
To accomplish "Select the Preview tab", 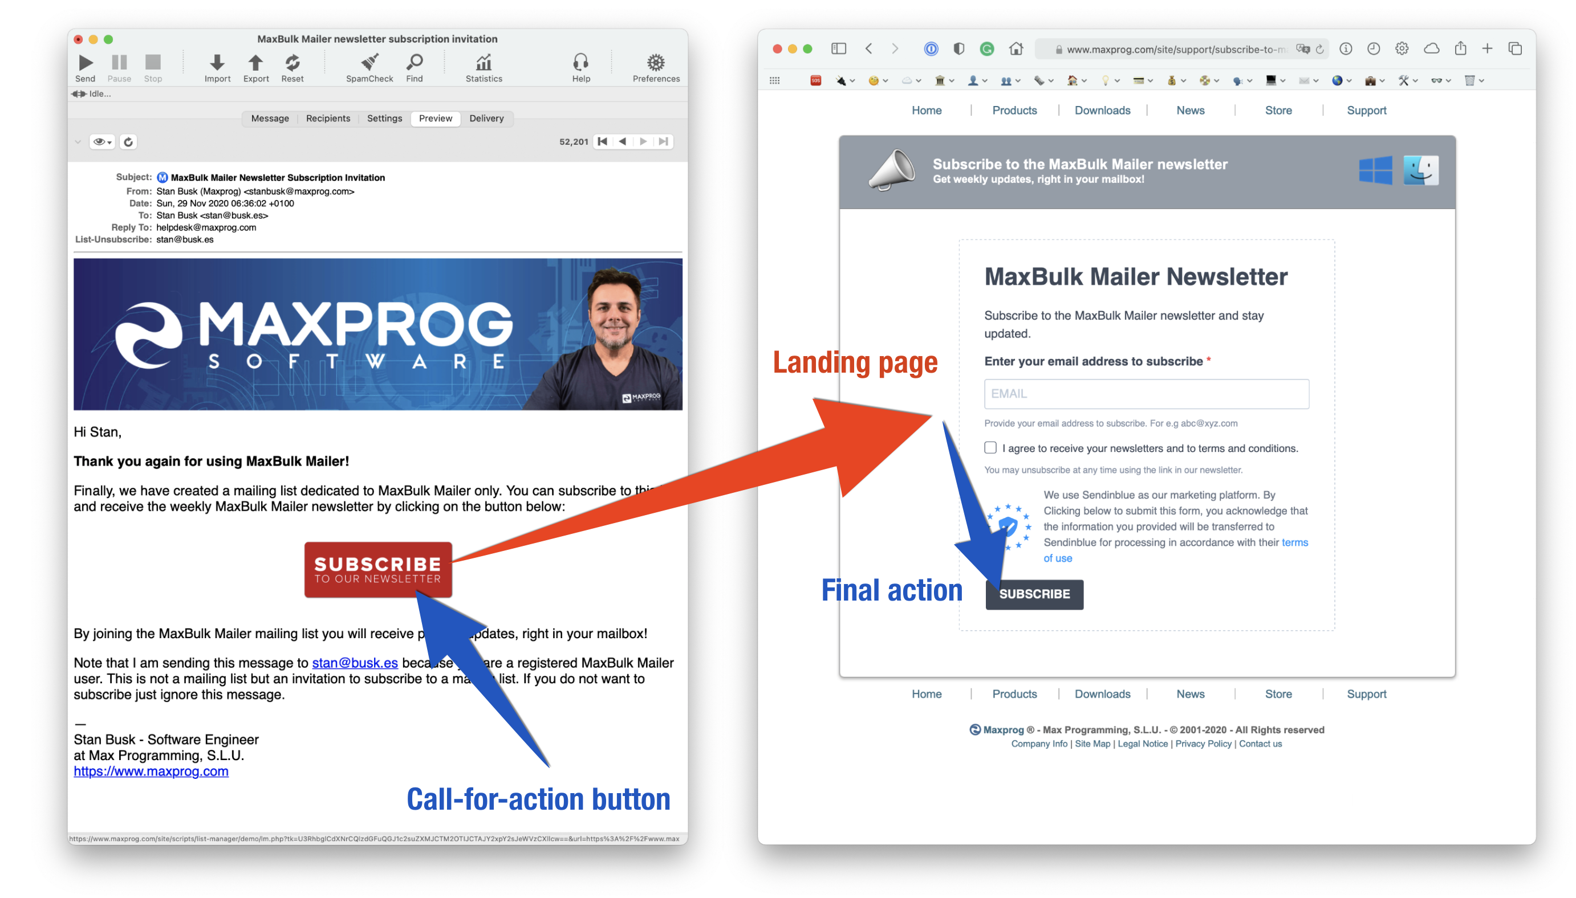I will point(433,118).
